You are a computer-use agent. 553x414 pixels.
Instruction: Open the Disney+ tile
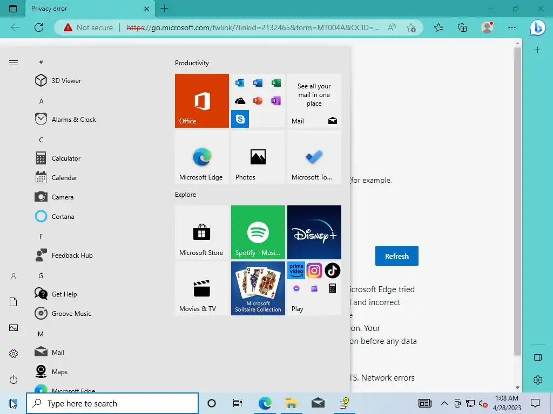pos(314,232)
